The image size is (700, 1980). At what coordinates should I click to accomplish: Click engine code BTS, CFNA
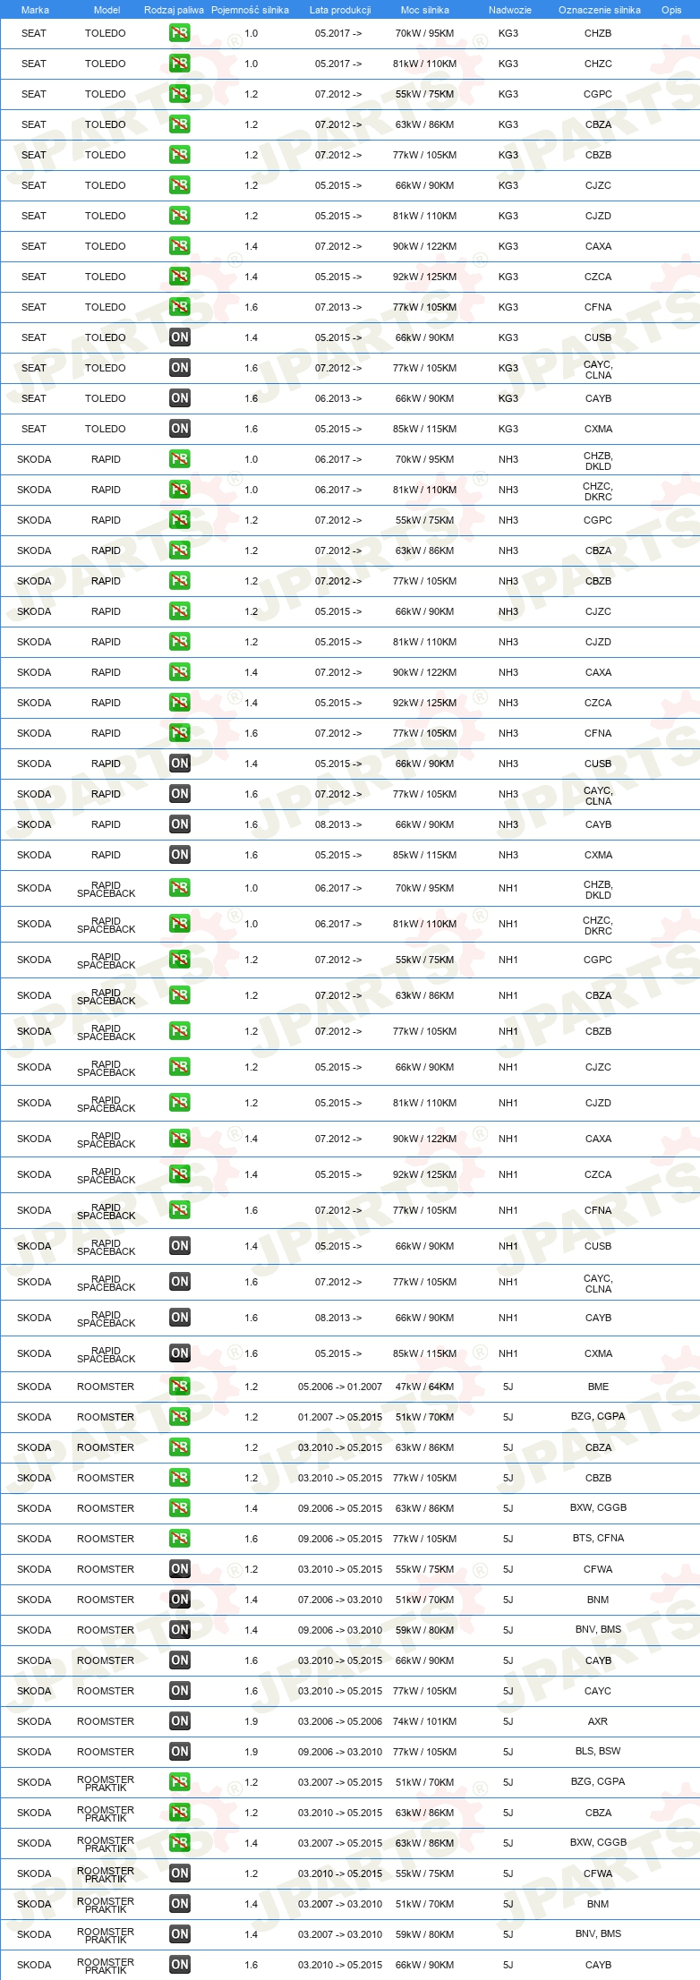point(598,1538)
